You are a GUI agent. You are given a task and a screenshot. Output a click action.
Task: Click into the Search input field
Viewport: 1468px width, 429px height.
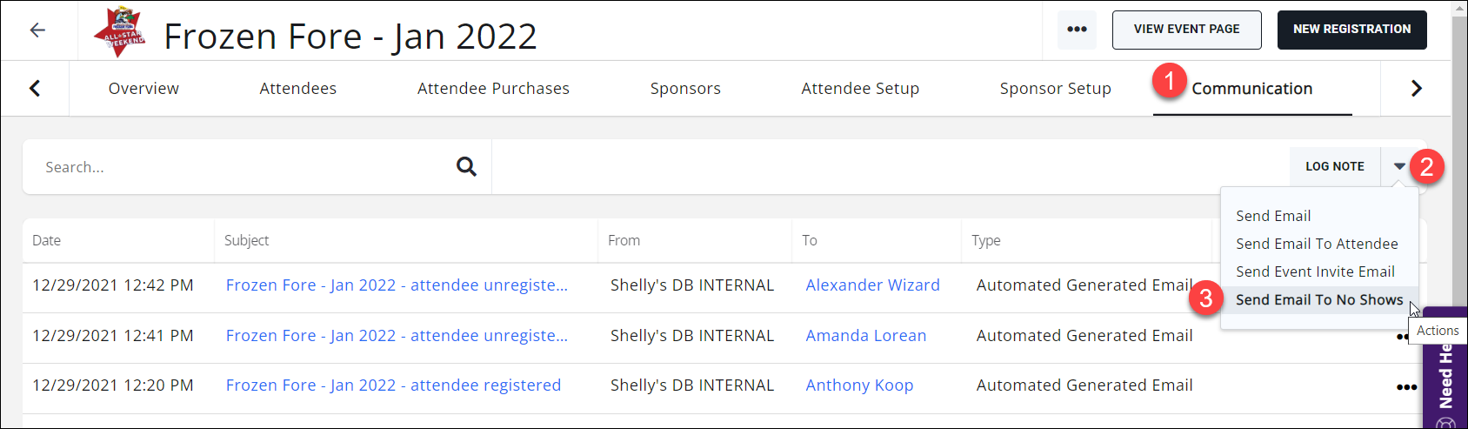pos(244,167)
